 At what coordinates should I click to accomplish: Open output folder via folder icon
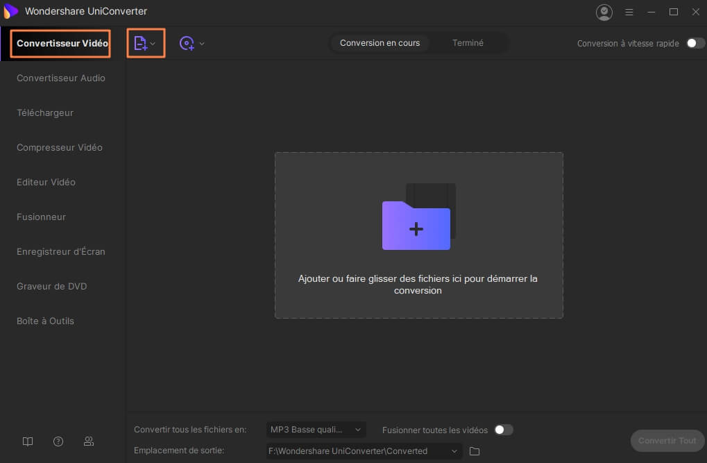475,451
